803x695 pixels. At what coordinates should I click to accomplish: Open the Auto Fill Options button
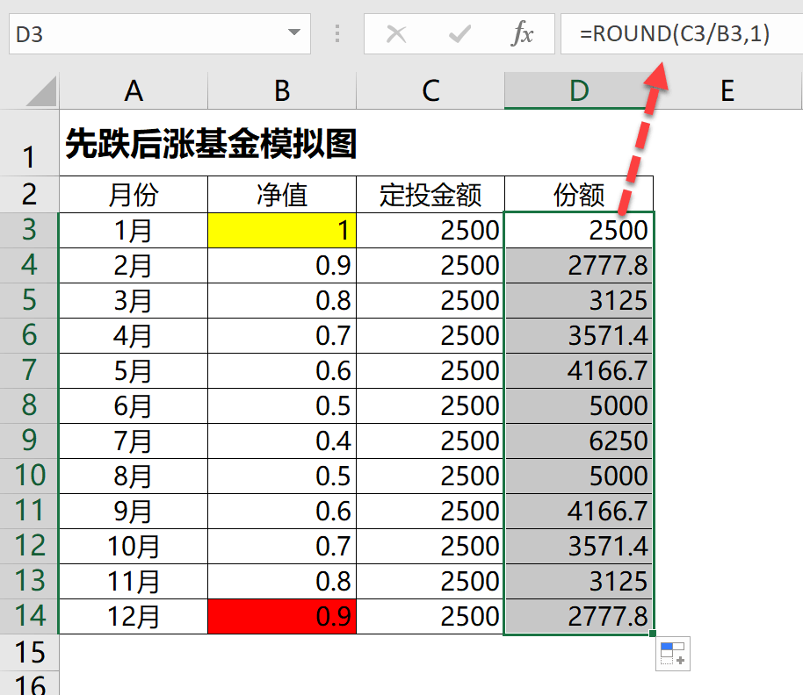coord(672,654)
